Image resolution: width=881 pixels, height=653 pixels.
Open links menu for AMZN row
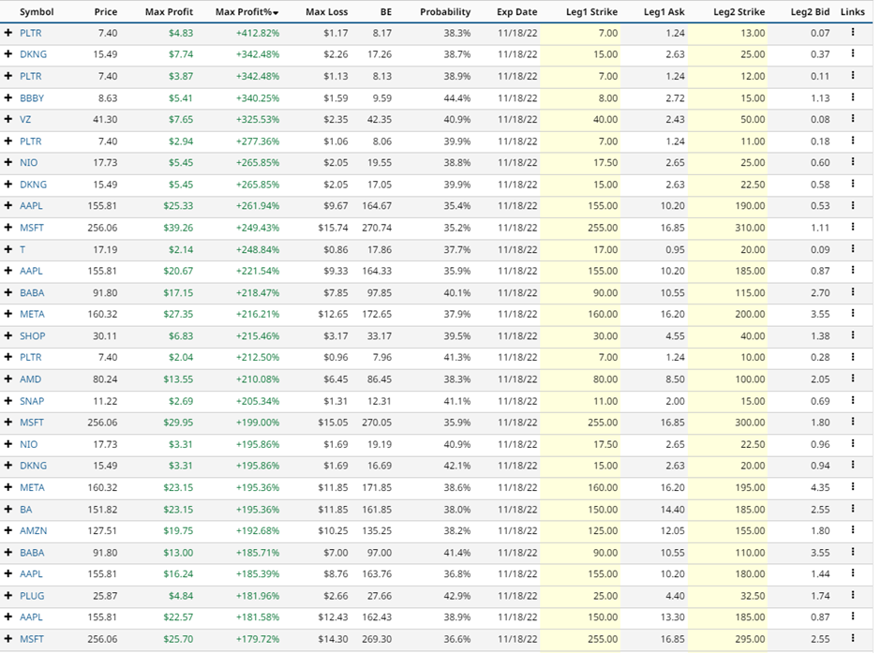[x=852, y=530]
